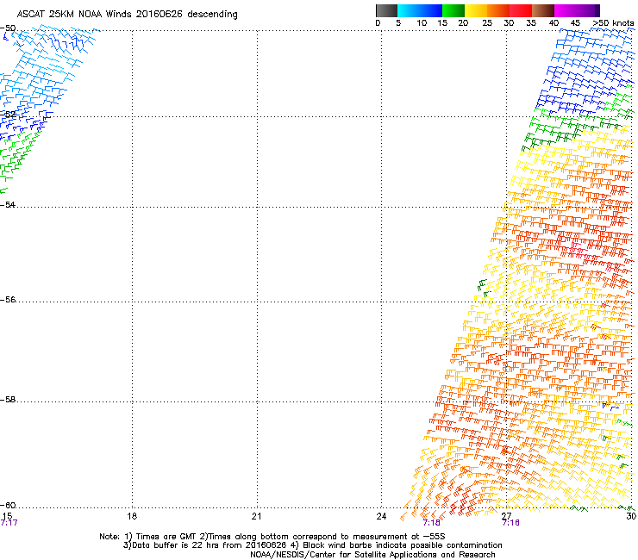Click the '>50 knots' legend label

(x=614, y=23)
